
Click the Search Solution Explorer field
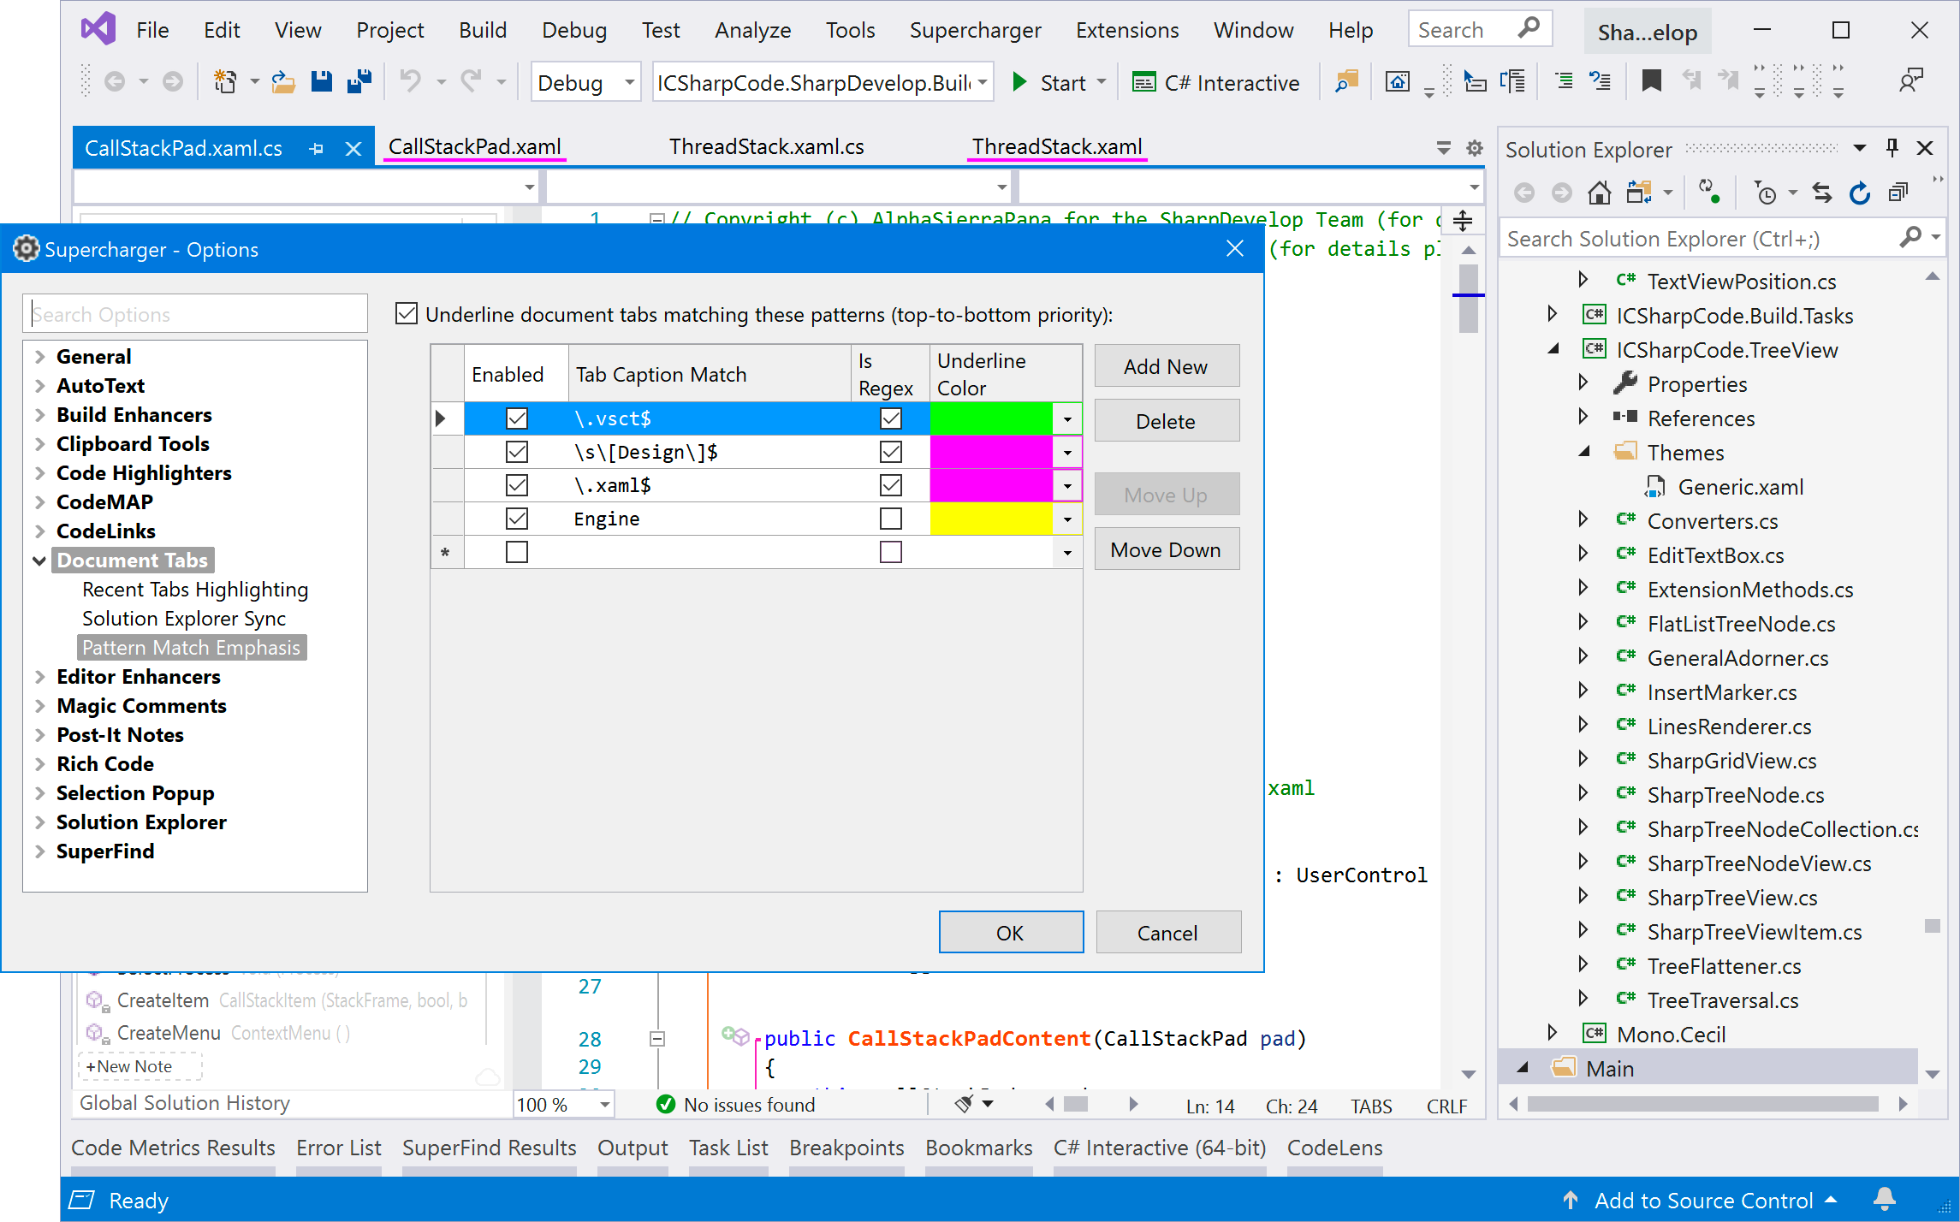coord(1699,238)
